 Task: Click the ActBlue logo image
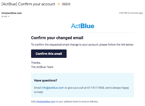(x=83, y=26)
